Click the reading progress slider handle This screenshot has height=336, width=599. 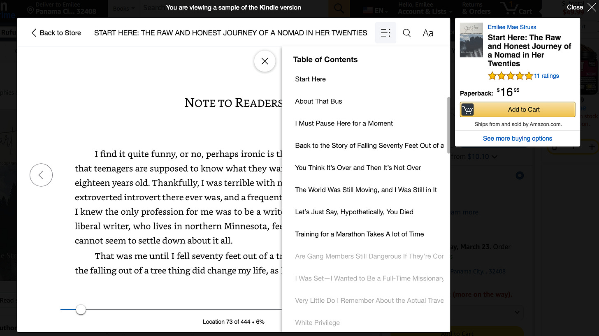[81, 310]
